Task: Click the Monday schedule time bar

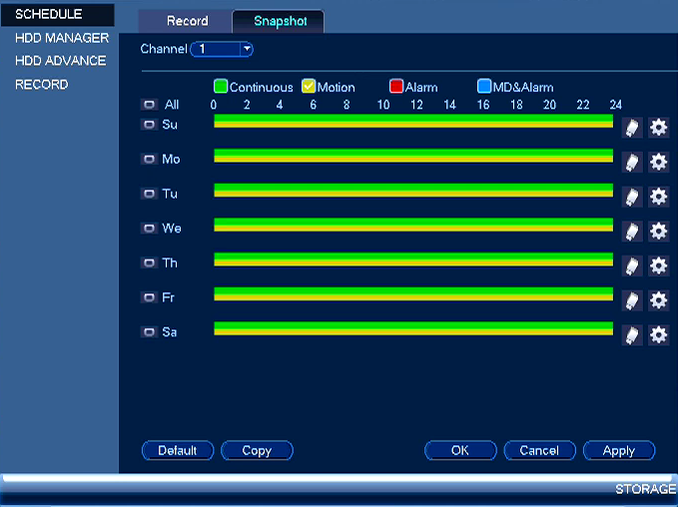Action: tap(413, 156)
